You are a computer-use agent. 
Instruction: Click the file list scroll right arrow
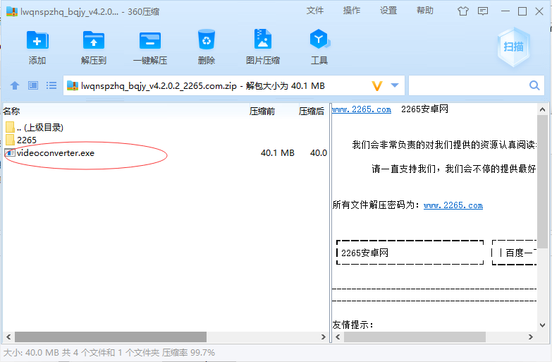point(323,337)
